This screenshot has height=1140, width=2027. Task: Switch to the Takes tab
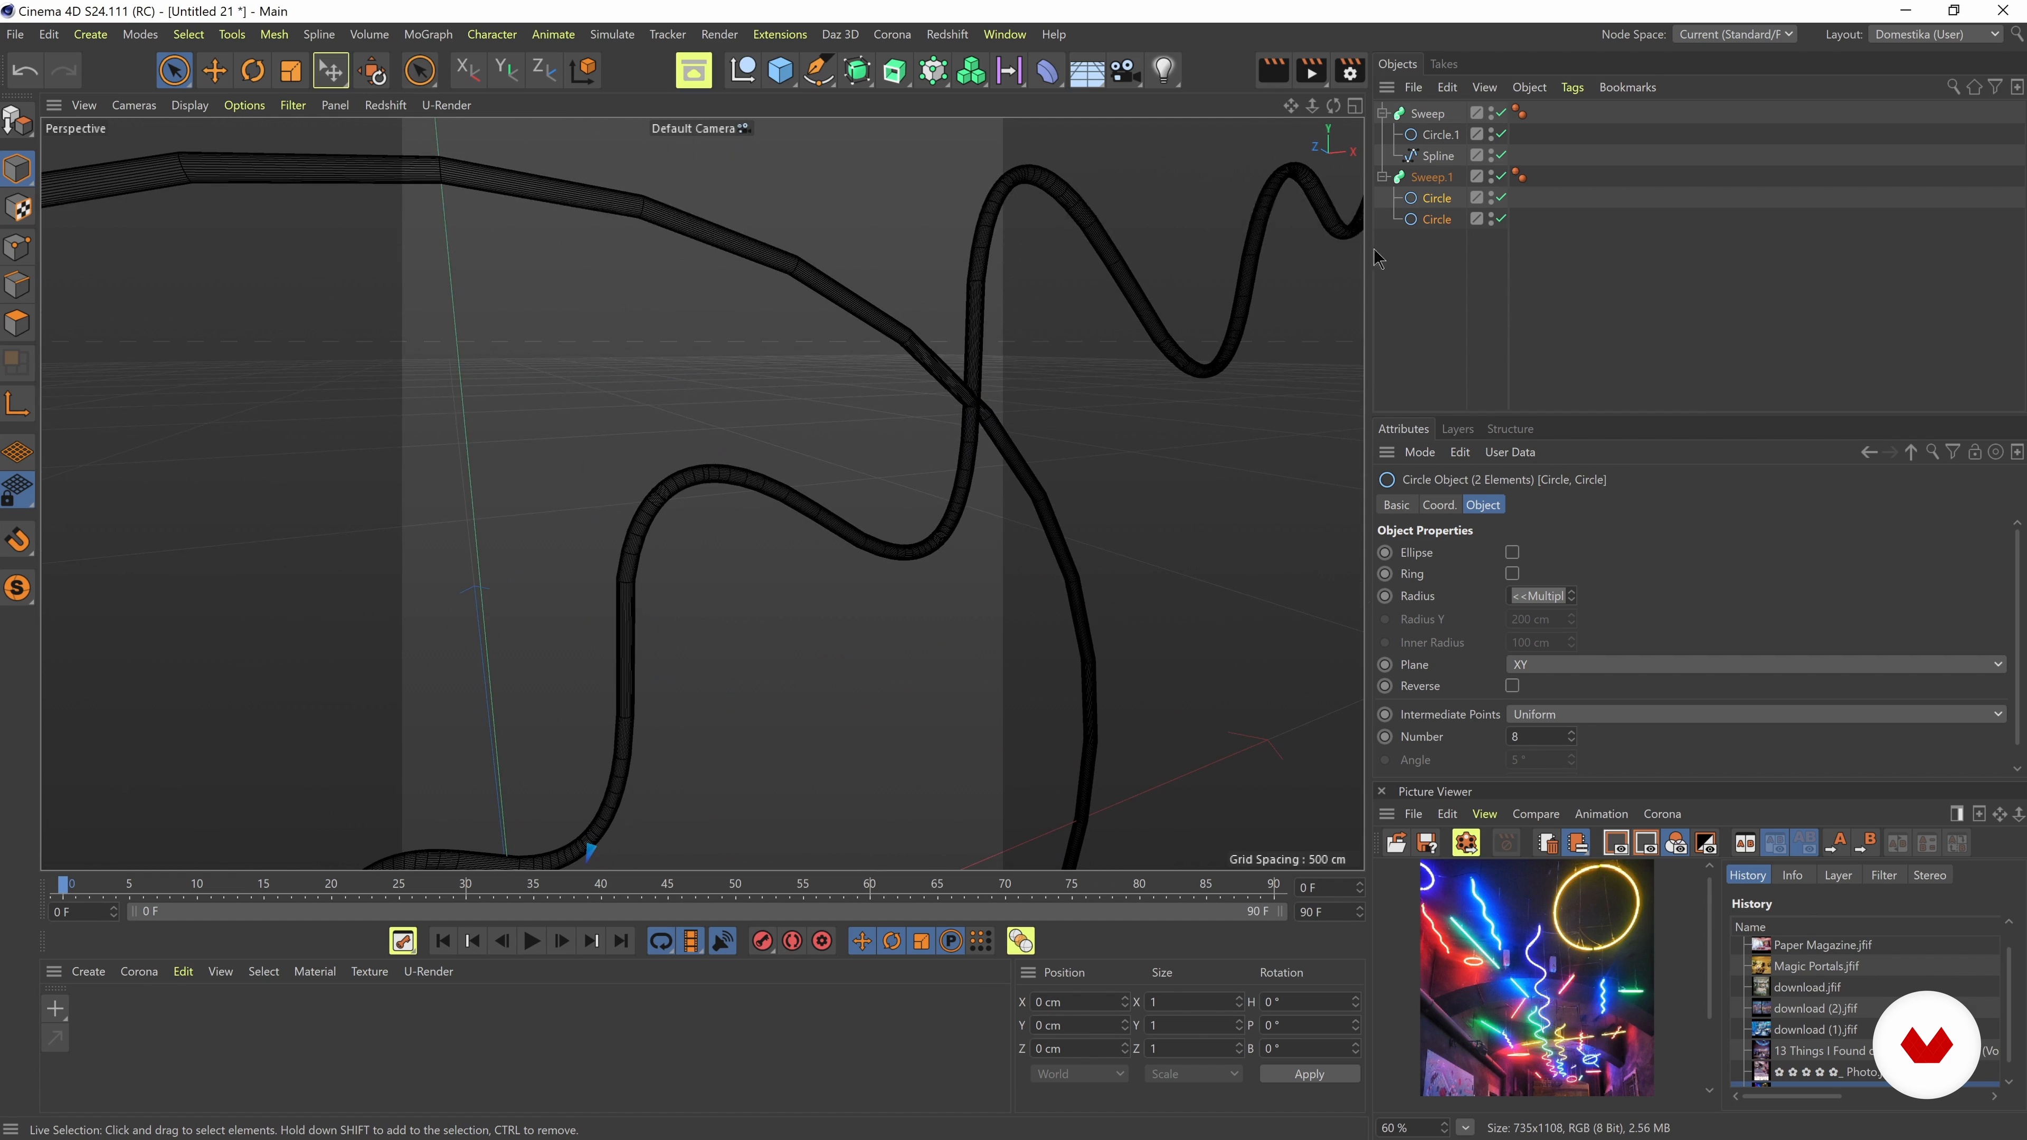point(1443,64)
